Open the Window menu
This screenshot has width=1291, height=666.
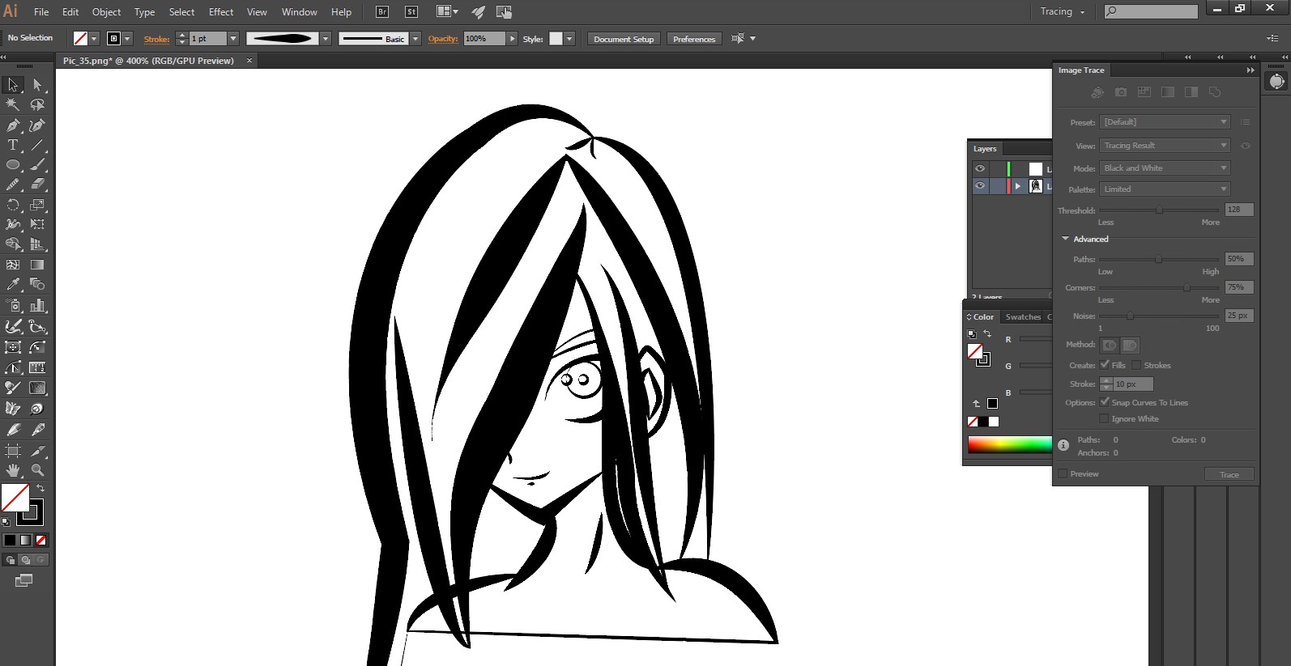(300, 12)
